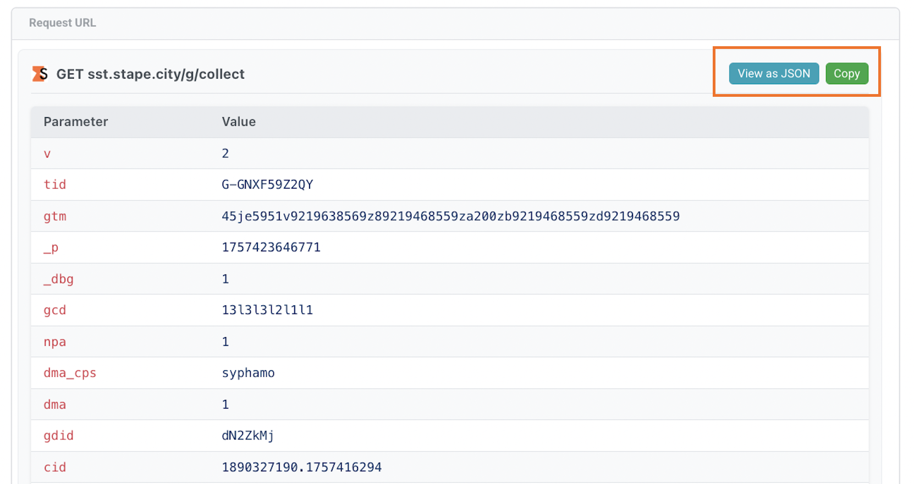Select the GET sst.stape.city/g/collect title
914x484 pixels.
(x=151, y=74)
